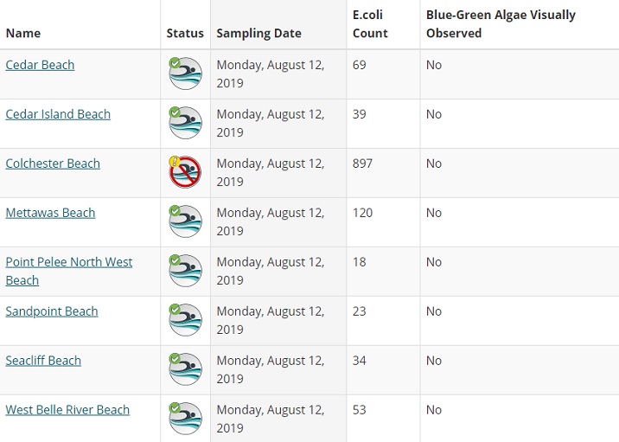Click the Sampling Date column header
The image size is (619, 442).
[258, 33]
